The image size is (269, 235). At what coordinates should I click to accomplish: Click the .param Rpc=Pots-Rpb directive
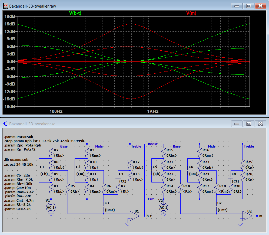point(23,145)
